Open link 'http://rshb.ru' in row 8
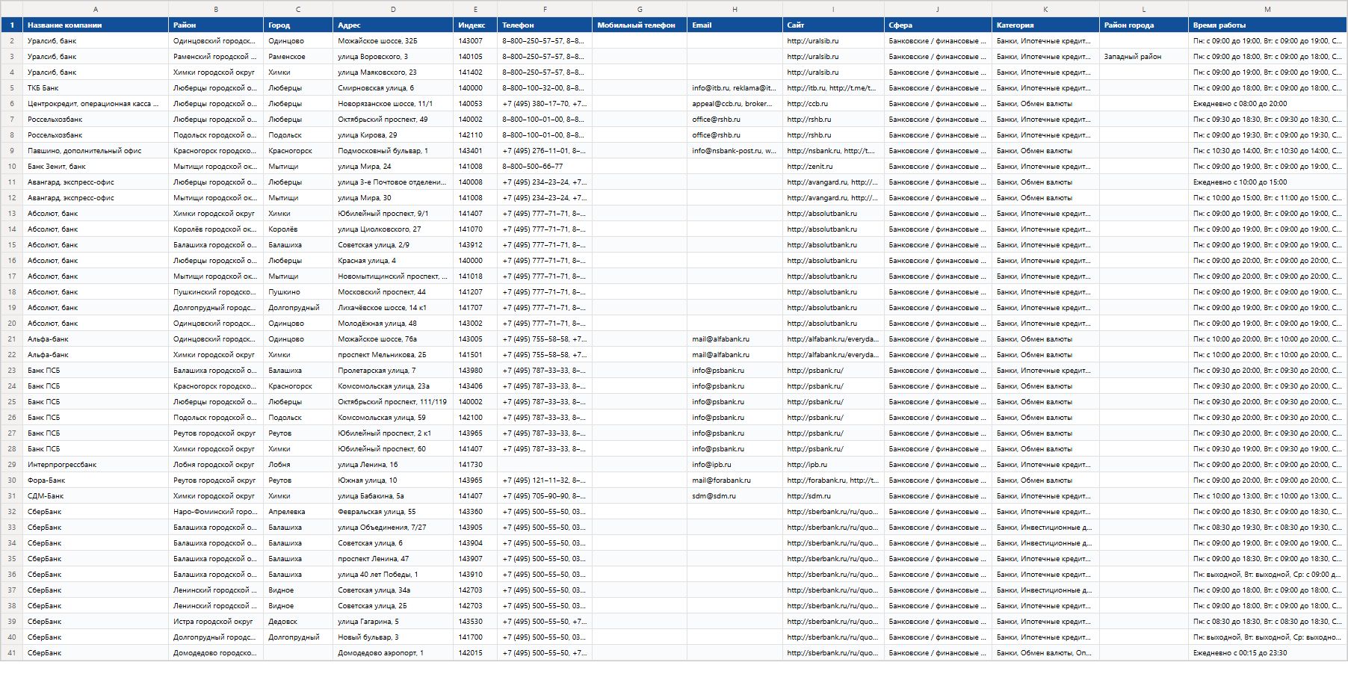The image size is (1348, 674). pos(809,135)
